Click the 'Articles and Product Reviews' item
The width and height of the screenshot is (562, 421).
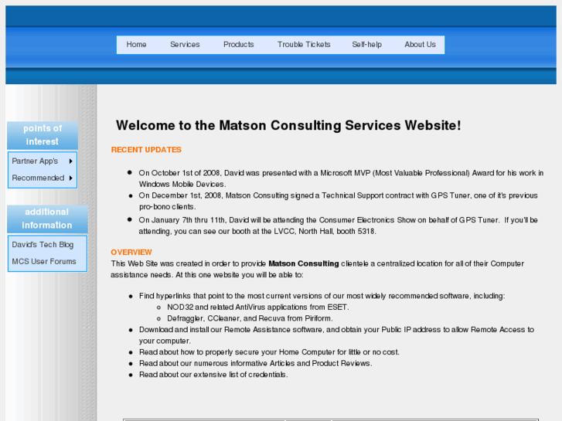click(256, 363)
